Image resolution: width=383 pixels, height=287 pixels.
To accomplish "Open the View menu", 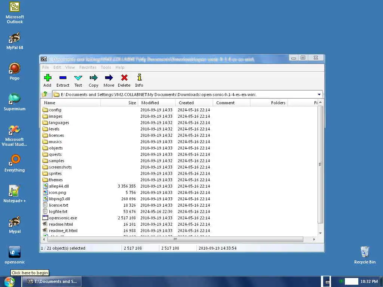I will click(70, 67).
